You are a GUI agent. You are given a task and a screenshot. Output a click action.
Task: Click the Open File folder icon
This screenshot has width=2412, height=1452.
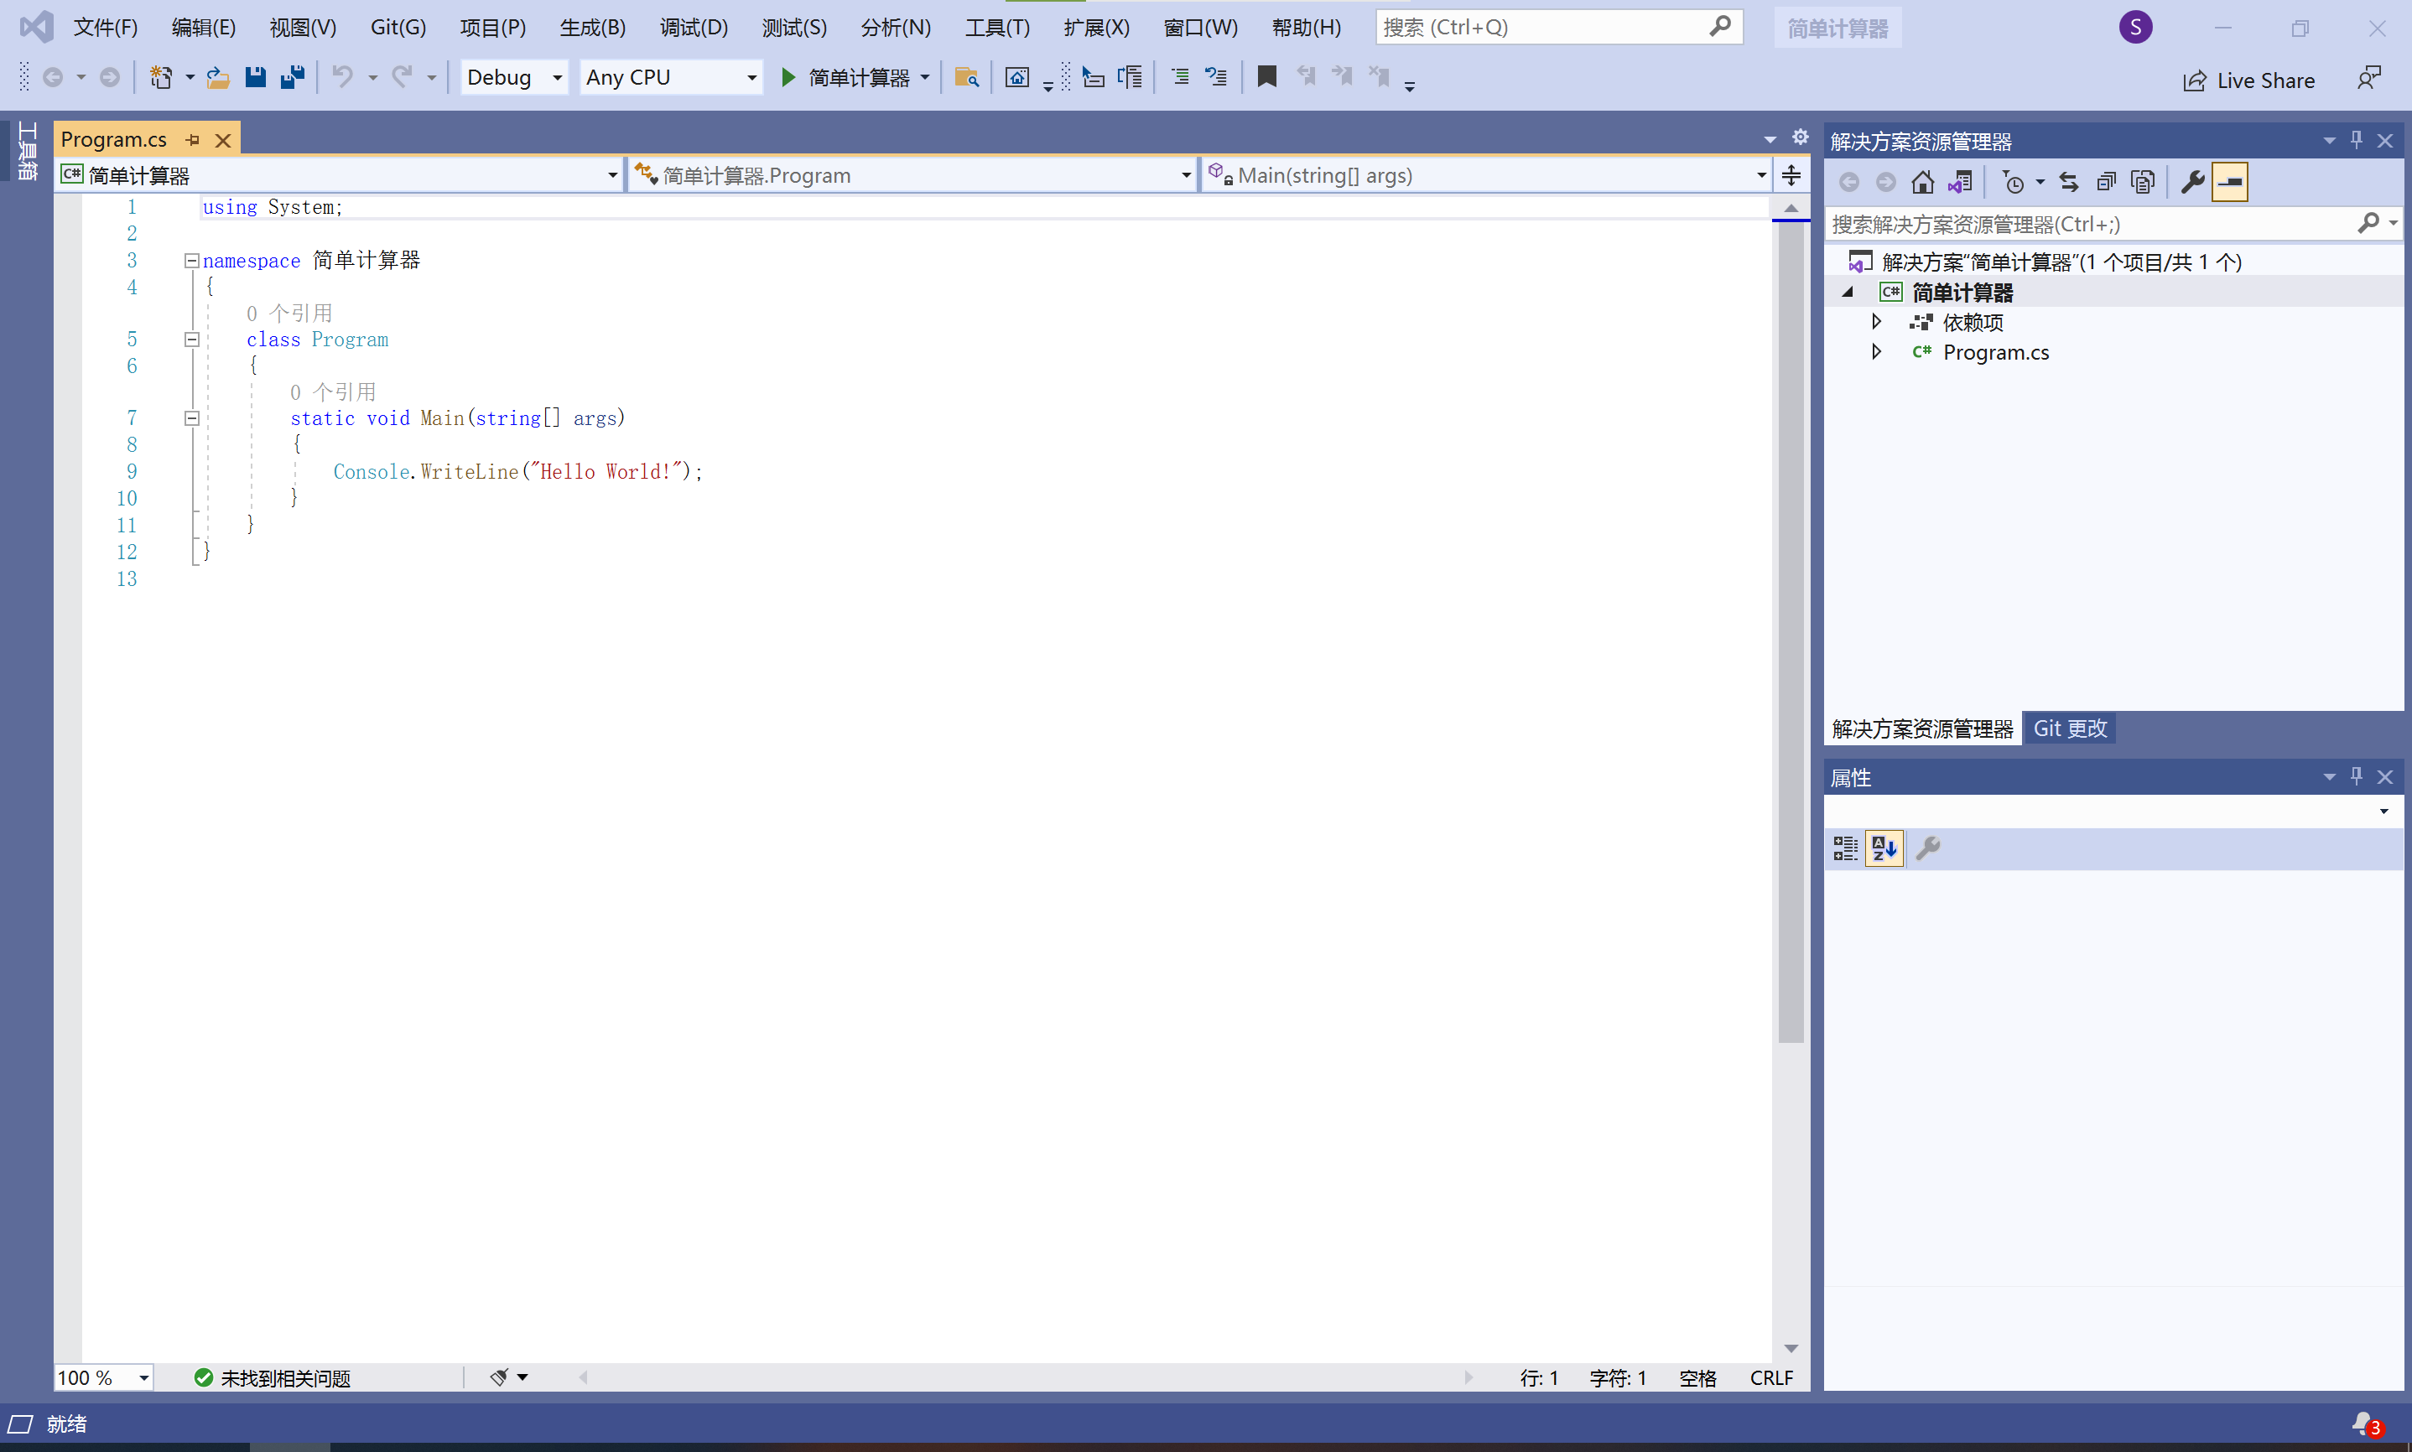click(x=217, y=77)
